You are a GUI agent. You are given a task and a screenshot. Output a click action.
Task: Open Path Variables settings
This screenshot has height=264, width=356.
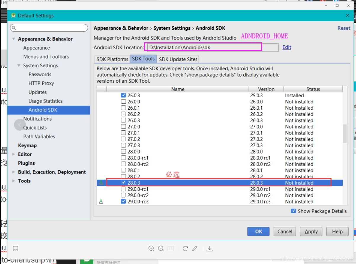click(39, 137)
